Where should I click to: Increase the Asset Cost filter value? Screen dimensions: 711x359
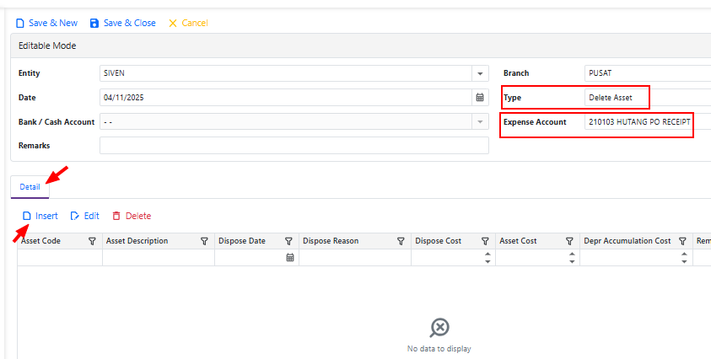pos(572,254)
